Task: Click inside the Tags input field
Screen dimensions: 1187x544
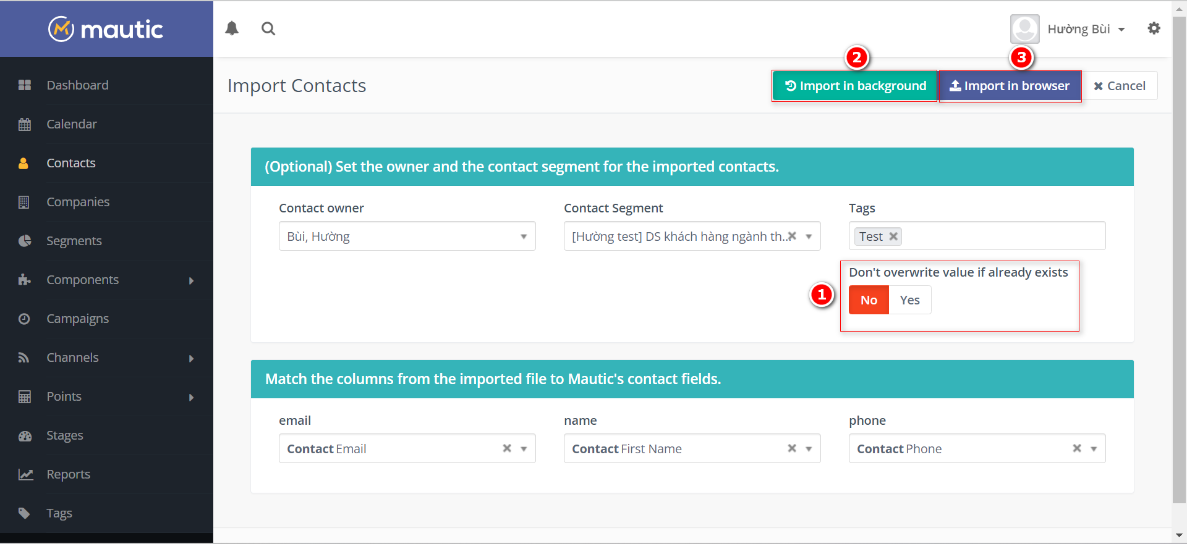Action: coord(1002,236)
